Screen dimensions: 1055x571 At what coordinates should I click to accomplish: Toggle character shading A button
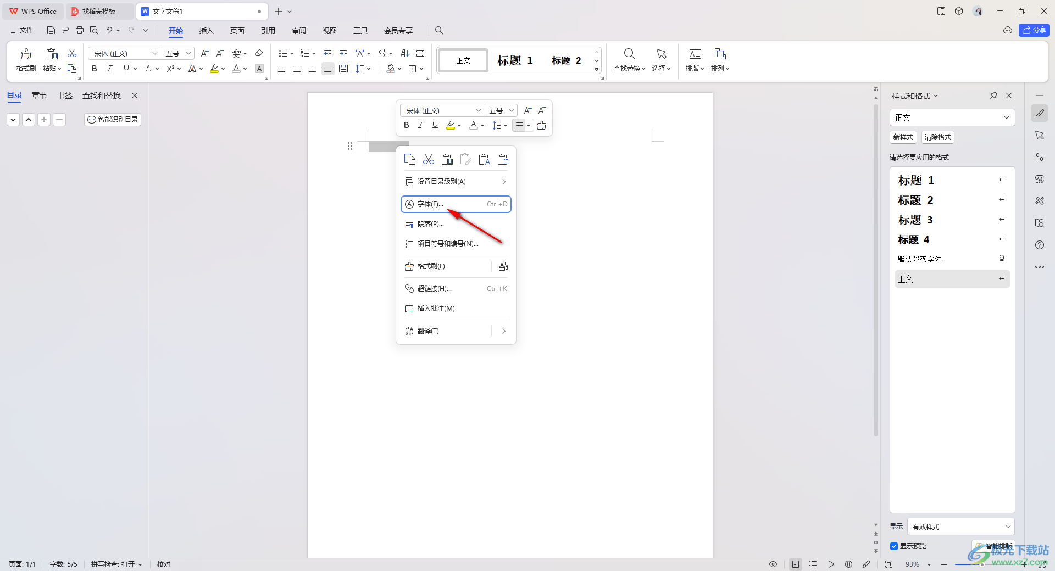tap(259, 69)
